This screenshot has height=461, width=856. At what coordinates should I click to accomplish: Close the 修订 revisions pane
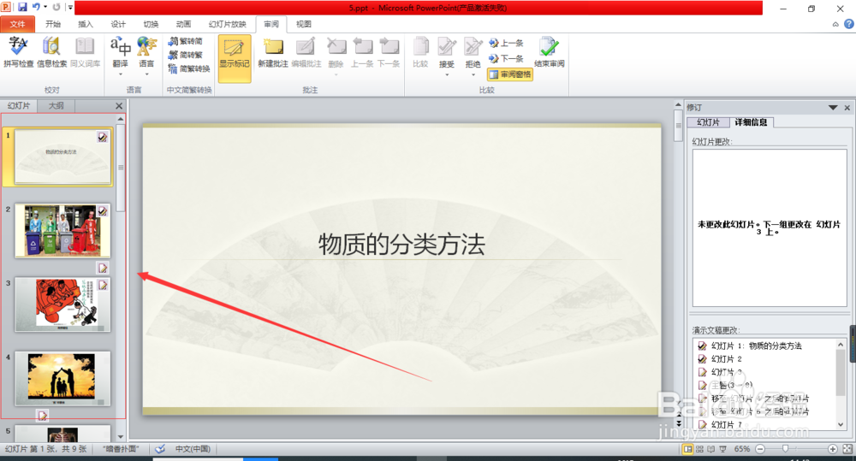[847, 108]
